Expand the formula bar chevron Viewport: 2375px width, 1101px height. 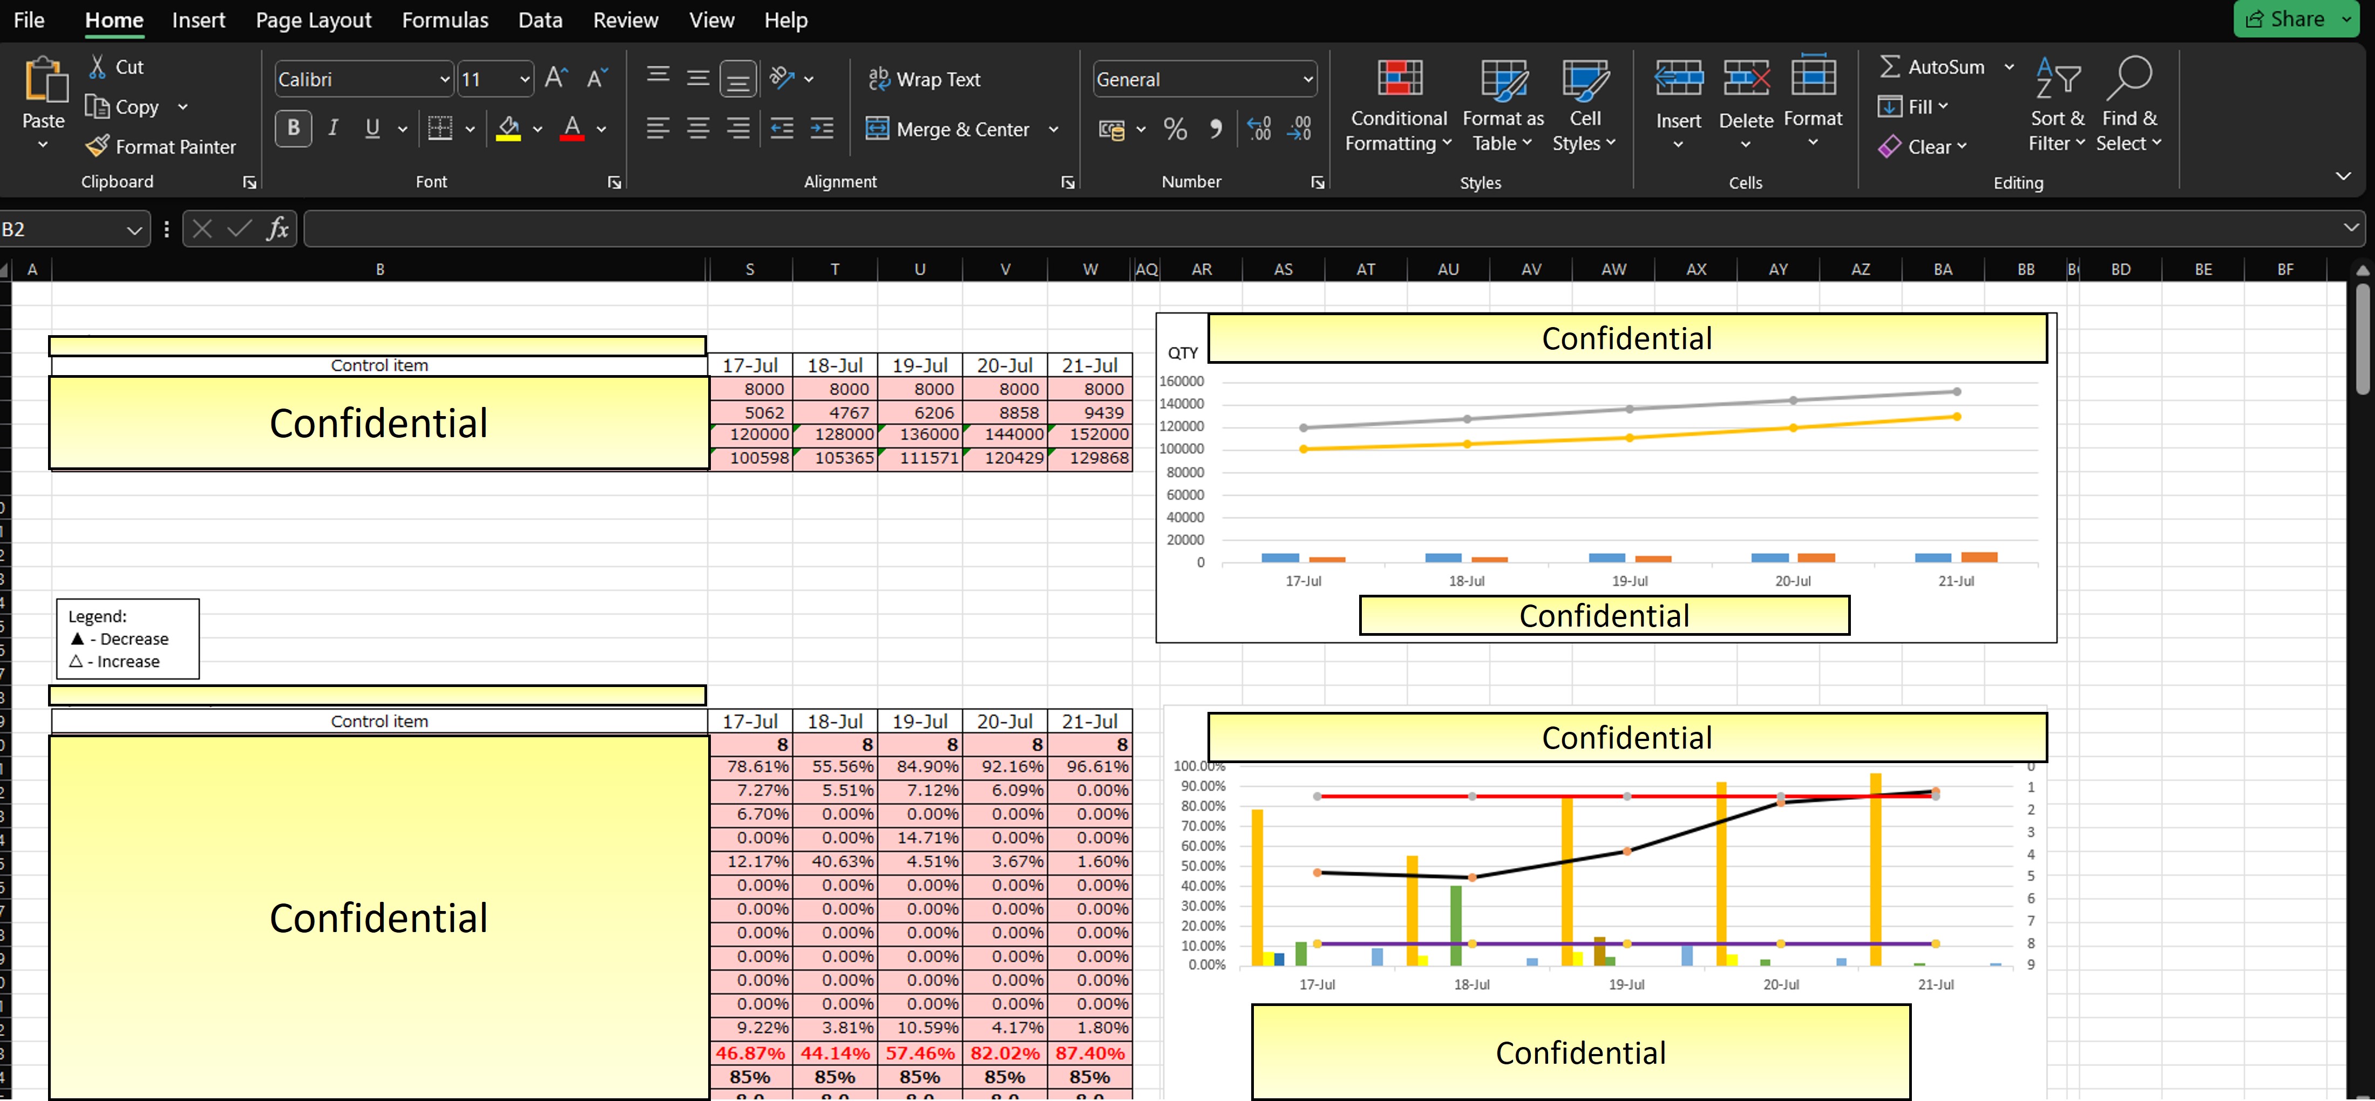tap(2351, 228)
